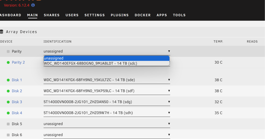Image resolution: width=265 pixels, height=139 pixels.
Task: Click the Identification column header
Action: [x=58, y=42]
